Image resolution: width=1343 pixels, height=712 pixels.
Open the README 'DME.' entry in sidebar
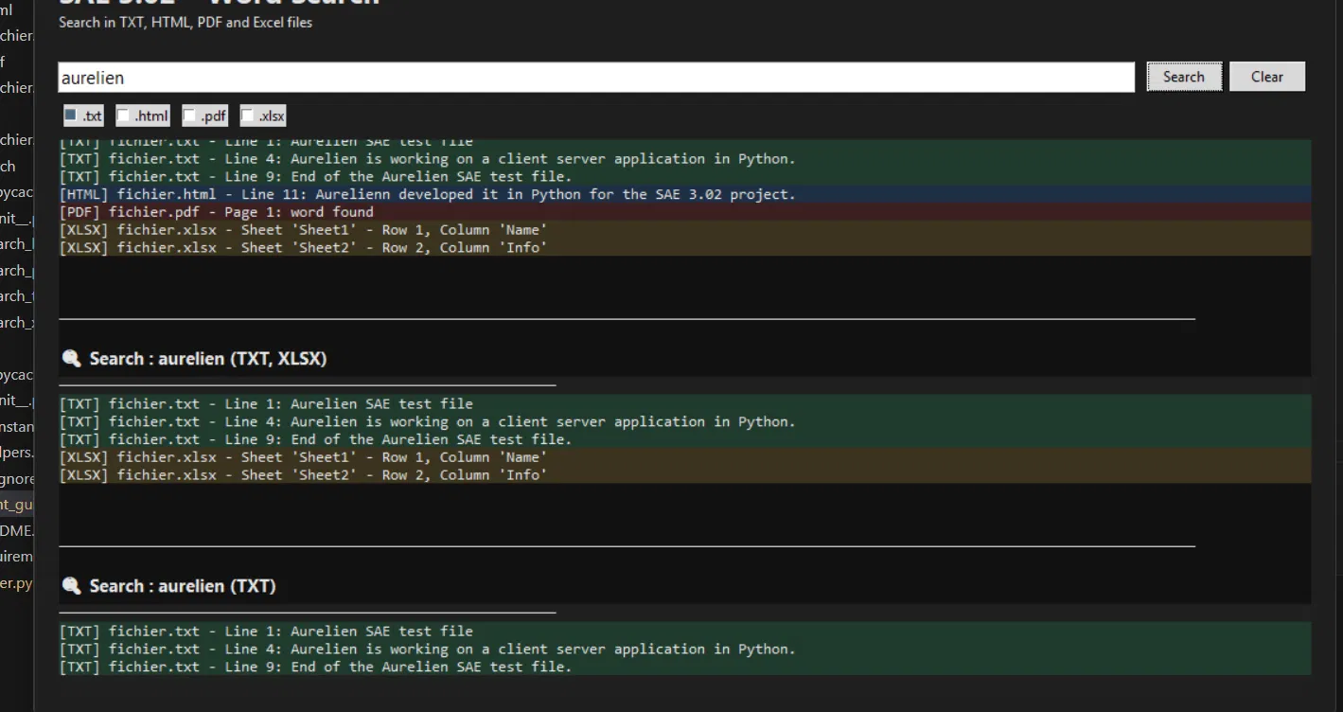[16, 530]
